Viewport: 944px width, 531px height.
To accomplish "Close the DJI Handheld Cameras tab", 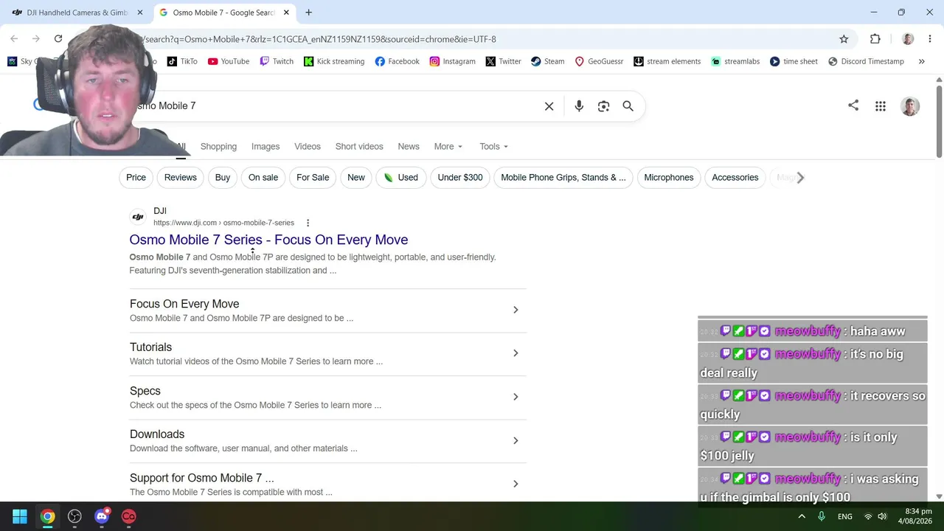I will [x=140, y=13].
